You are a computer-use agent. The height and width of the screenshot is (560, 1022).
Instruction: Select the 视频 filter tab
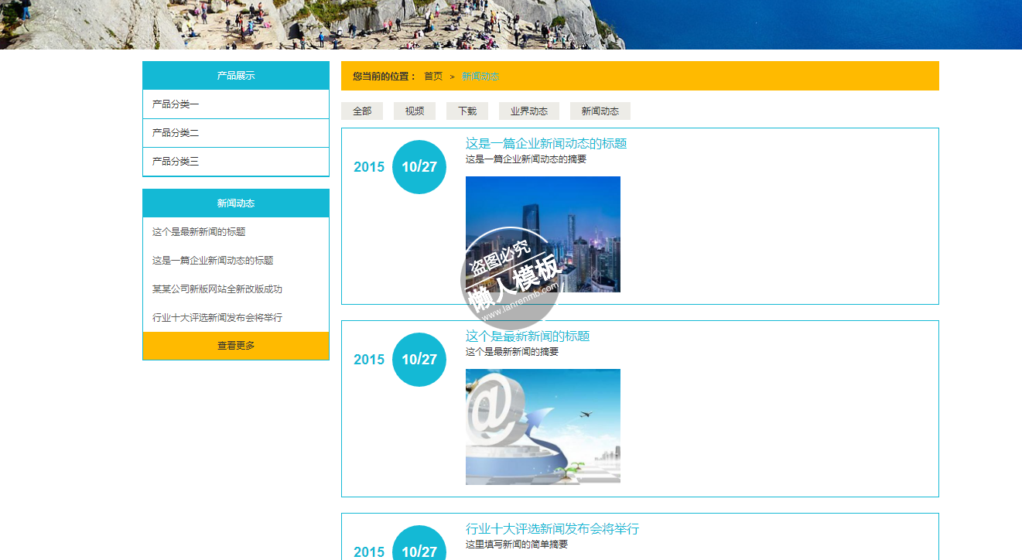coord(415,111)
